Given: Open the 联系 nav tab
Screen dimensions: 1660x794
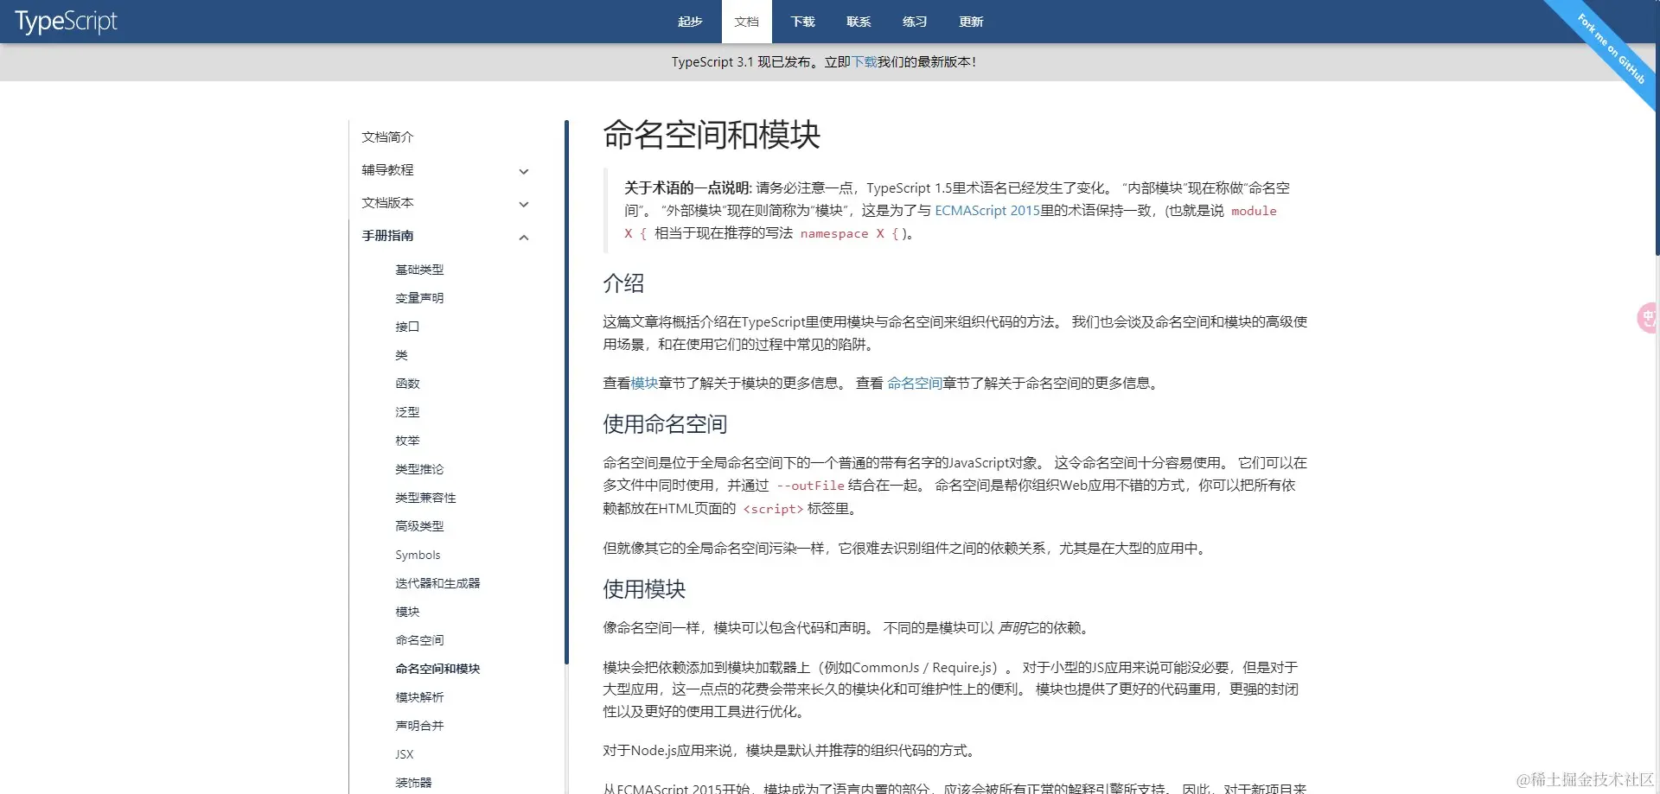Looking at the screenshot, I should coord(859,22).
